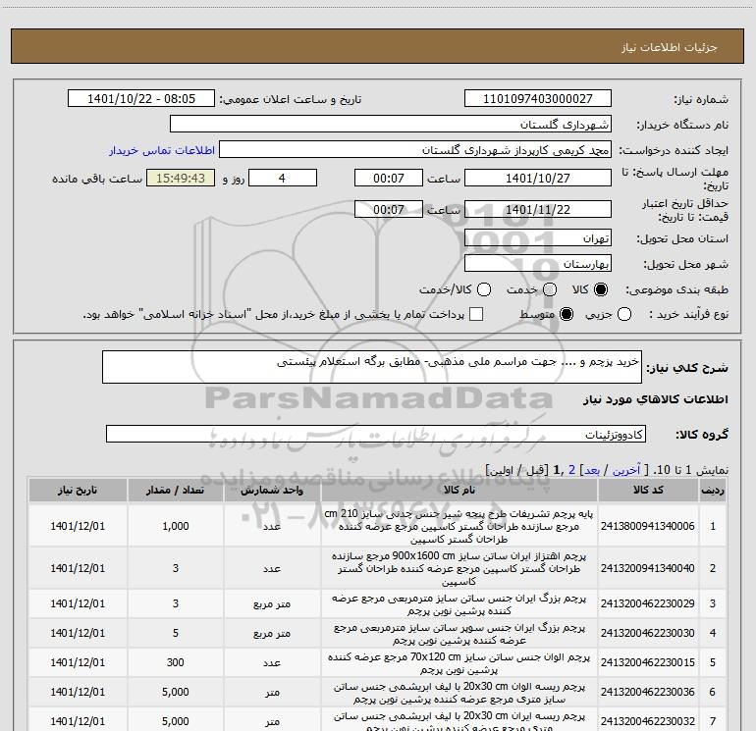Click the response deadline time field 00:07
The height and width of the screenshot is (731, 756).
[389, 179]
